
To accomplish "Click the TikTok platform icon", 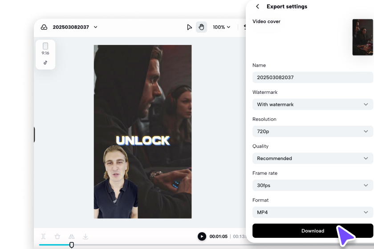I will [45, 63].
